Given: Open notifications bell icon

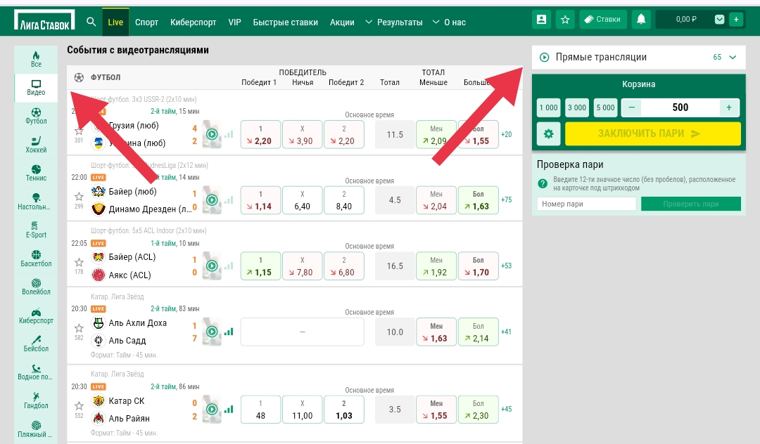Looking at the screenshot, I should tap(640, 20).
